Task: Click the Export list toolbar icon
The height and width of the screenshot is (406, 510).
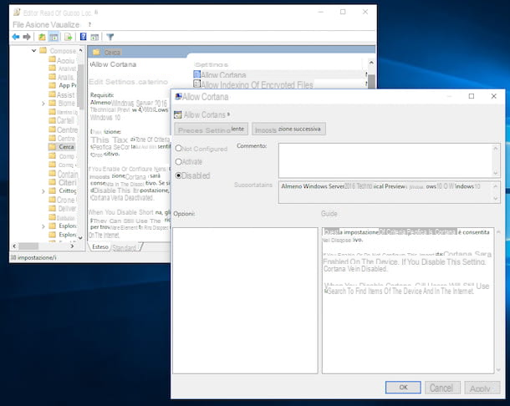Action: pos(68,37)
